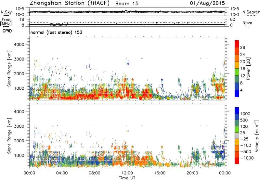Pick the blue top segment of velocity colorbar
The image size is (260, 180).
[237, 110]
